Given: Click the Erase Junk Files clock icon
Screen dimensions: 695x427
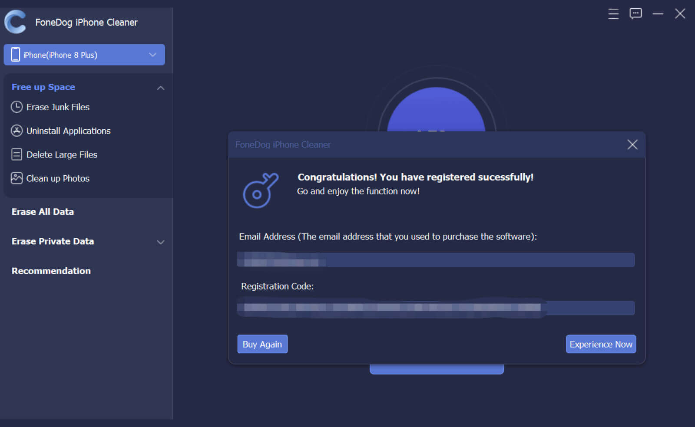Looking at the screenshot, I should coord(17,107).
